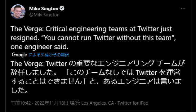
Task: Click the 2022年11月18日 date
Action: 51,103
